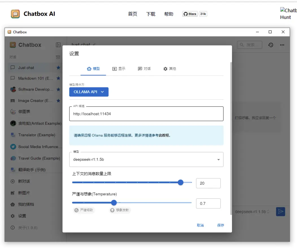Start a new chat via 新对话 plus icon
Image resolution: width=297 pixels, height=248 pixels.
click(x=12, y=181)
